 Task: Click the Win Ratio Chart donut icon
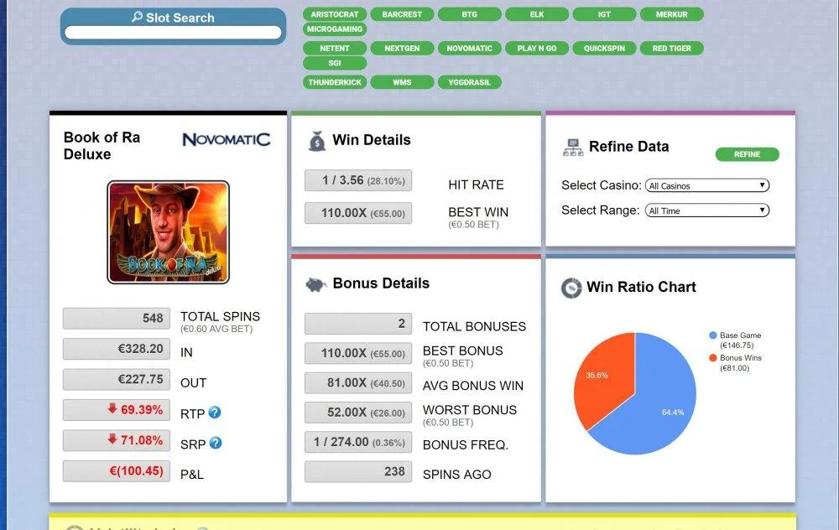[571, 288]
